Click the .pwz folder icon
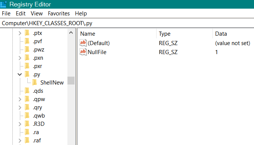 [x=27, y=50]
